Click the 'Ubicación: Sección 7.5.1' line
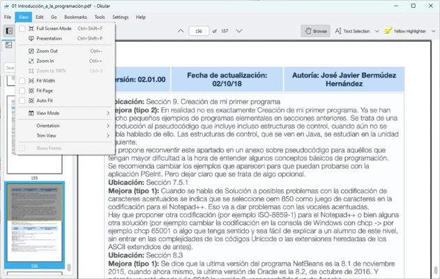Screen dimensions: 440x279 click(x=148, y=183)
